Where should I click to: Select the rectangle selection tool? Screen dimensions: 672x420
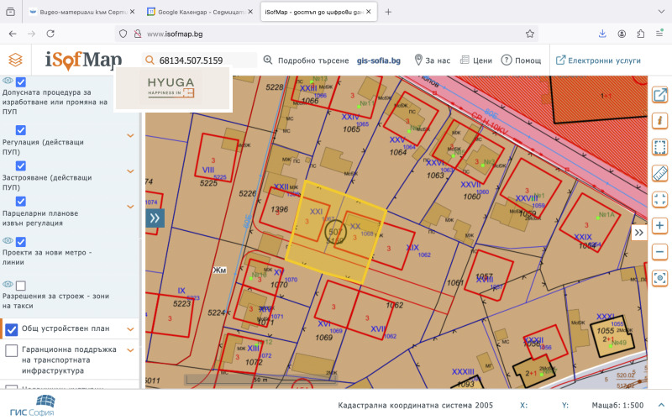tap(660, 147)
